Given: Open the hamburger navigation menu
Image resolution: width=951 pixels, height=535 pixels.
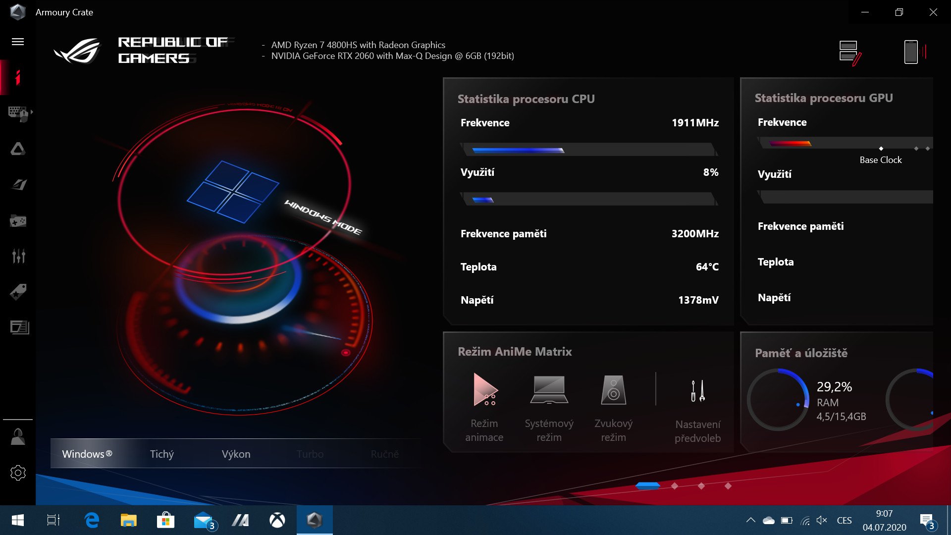Looking at the screenshot, I should 18,42.
